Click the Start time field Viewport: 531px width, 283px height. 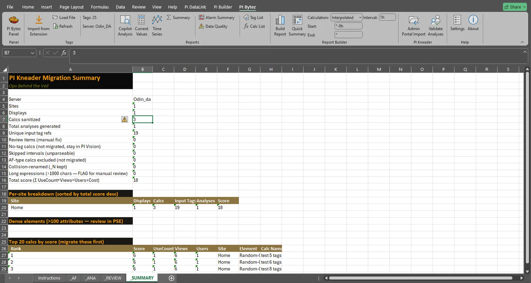[348, 26]
